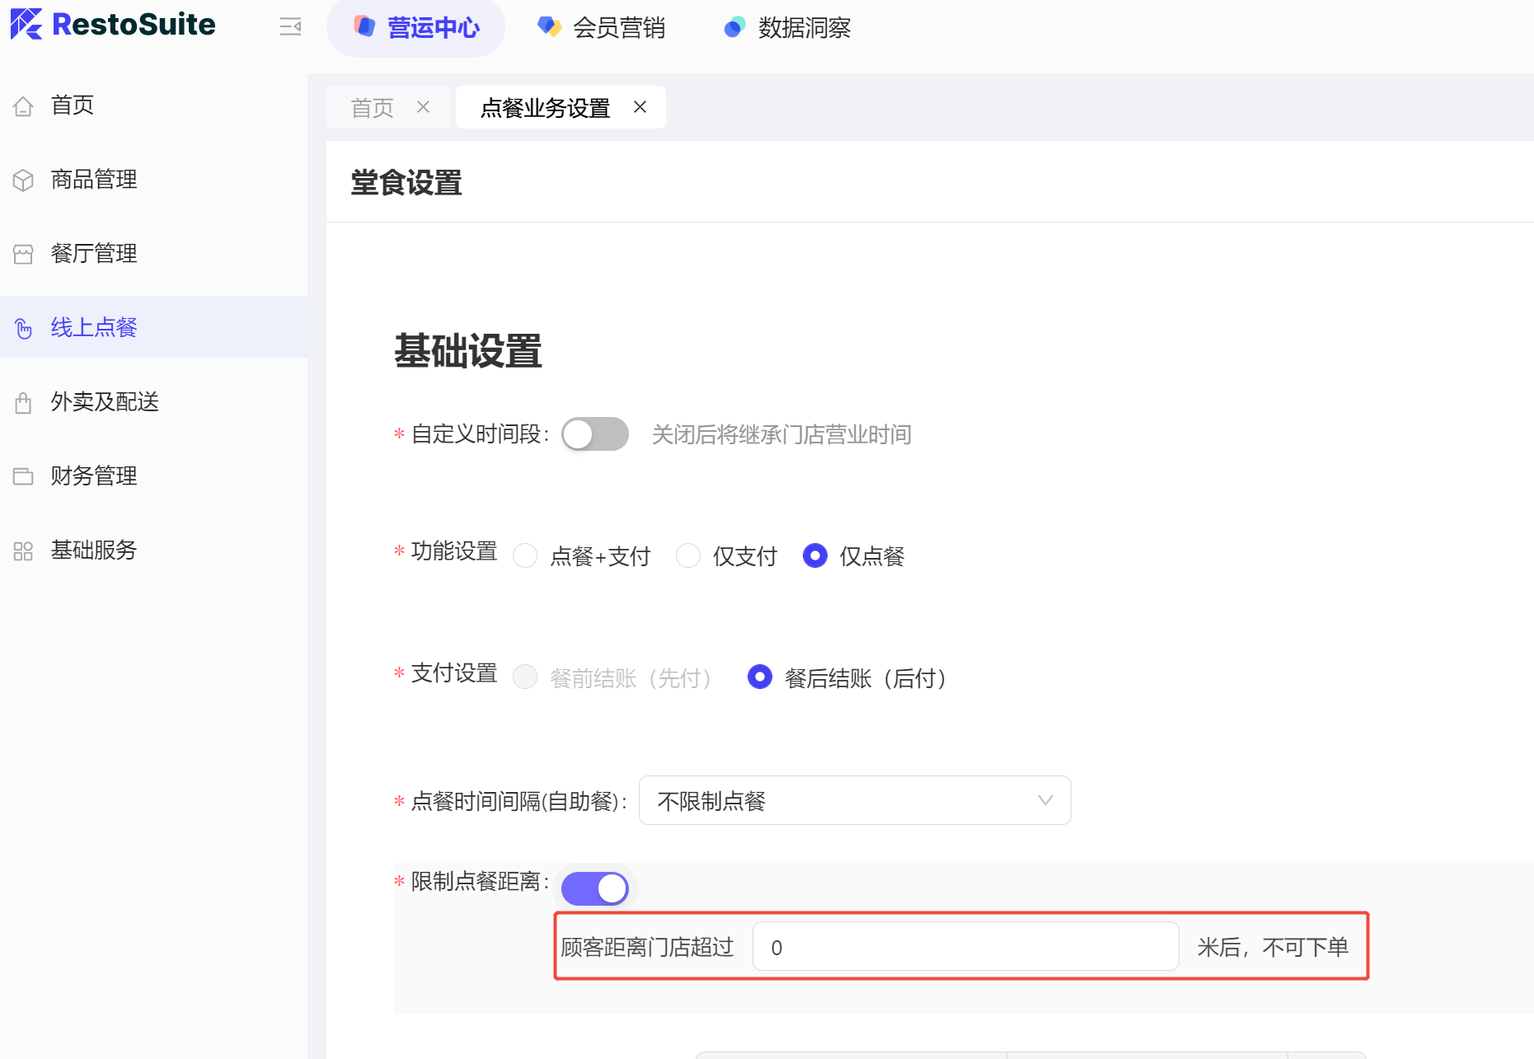The height and width of the screenshot is (1059, 1534).
Task: Collapse the sidebar with the menu fold icon
Action: point(290,27)
